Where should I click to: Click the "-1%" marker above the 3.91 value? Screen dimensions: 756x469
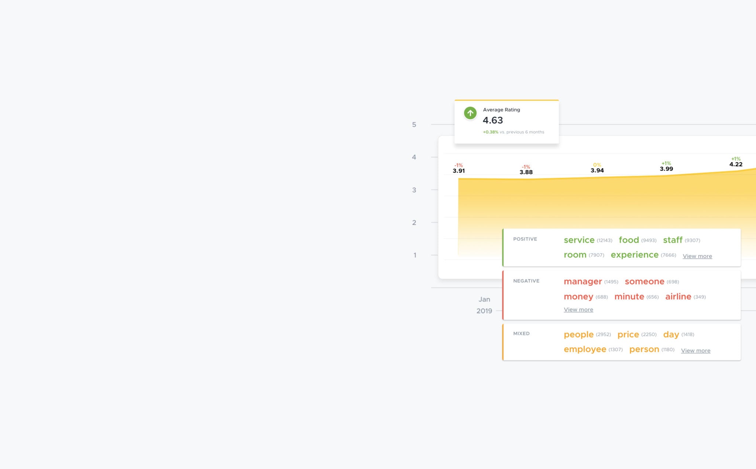click(x=458, y=165)
